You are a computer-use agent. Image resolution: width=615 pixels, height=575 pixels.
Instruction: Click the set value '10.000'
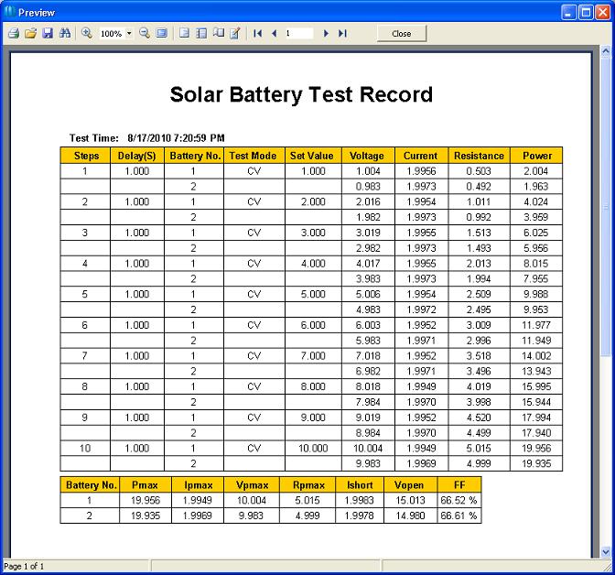click(313, 448)
